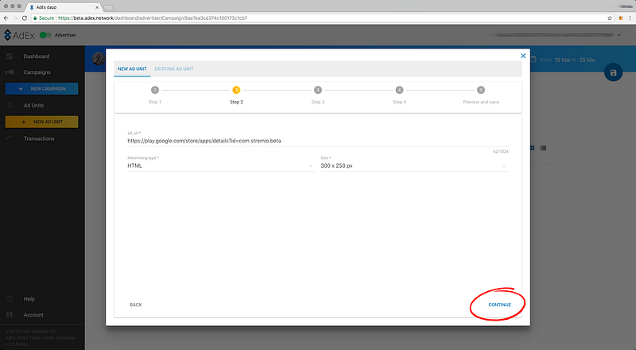This screenshot has width=636, height=350.
Task: Click the Campaigns megaphone icon
Action: pos(10,72)
